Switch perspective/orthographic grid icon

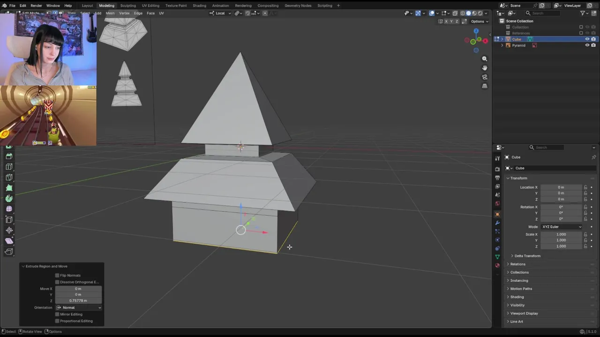485,86
